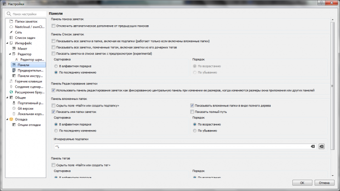340x191 pixels.
Task: Enable «Отключить автоматическое дополнение от предыдущих поисков»
Action: pos(53,26)
